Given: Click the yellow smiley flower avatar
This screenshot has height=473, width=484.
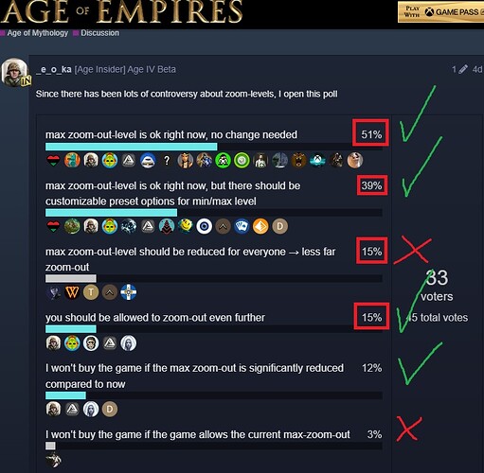Looking at the screenshot, I should pos(185,226).
